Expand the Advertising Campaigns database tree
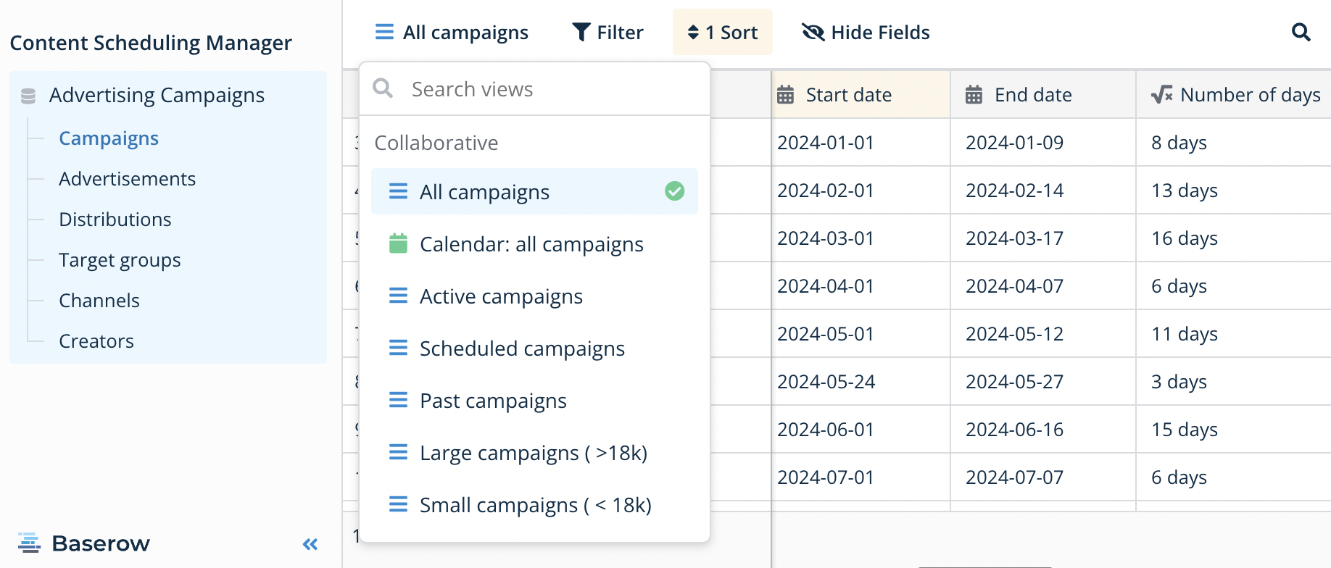The height and width of the screenshot is (568, 1331). pos(157,96)
